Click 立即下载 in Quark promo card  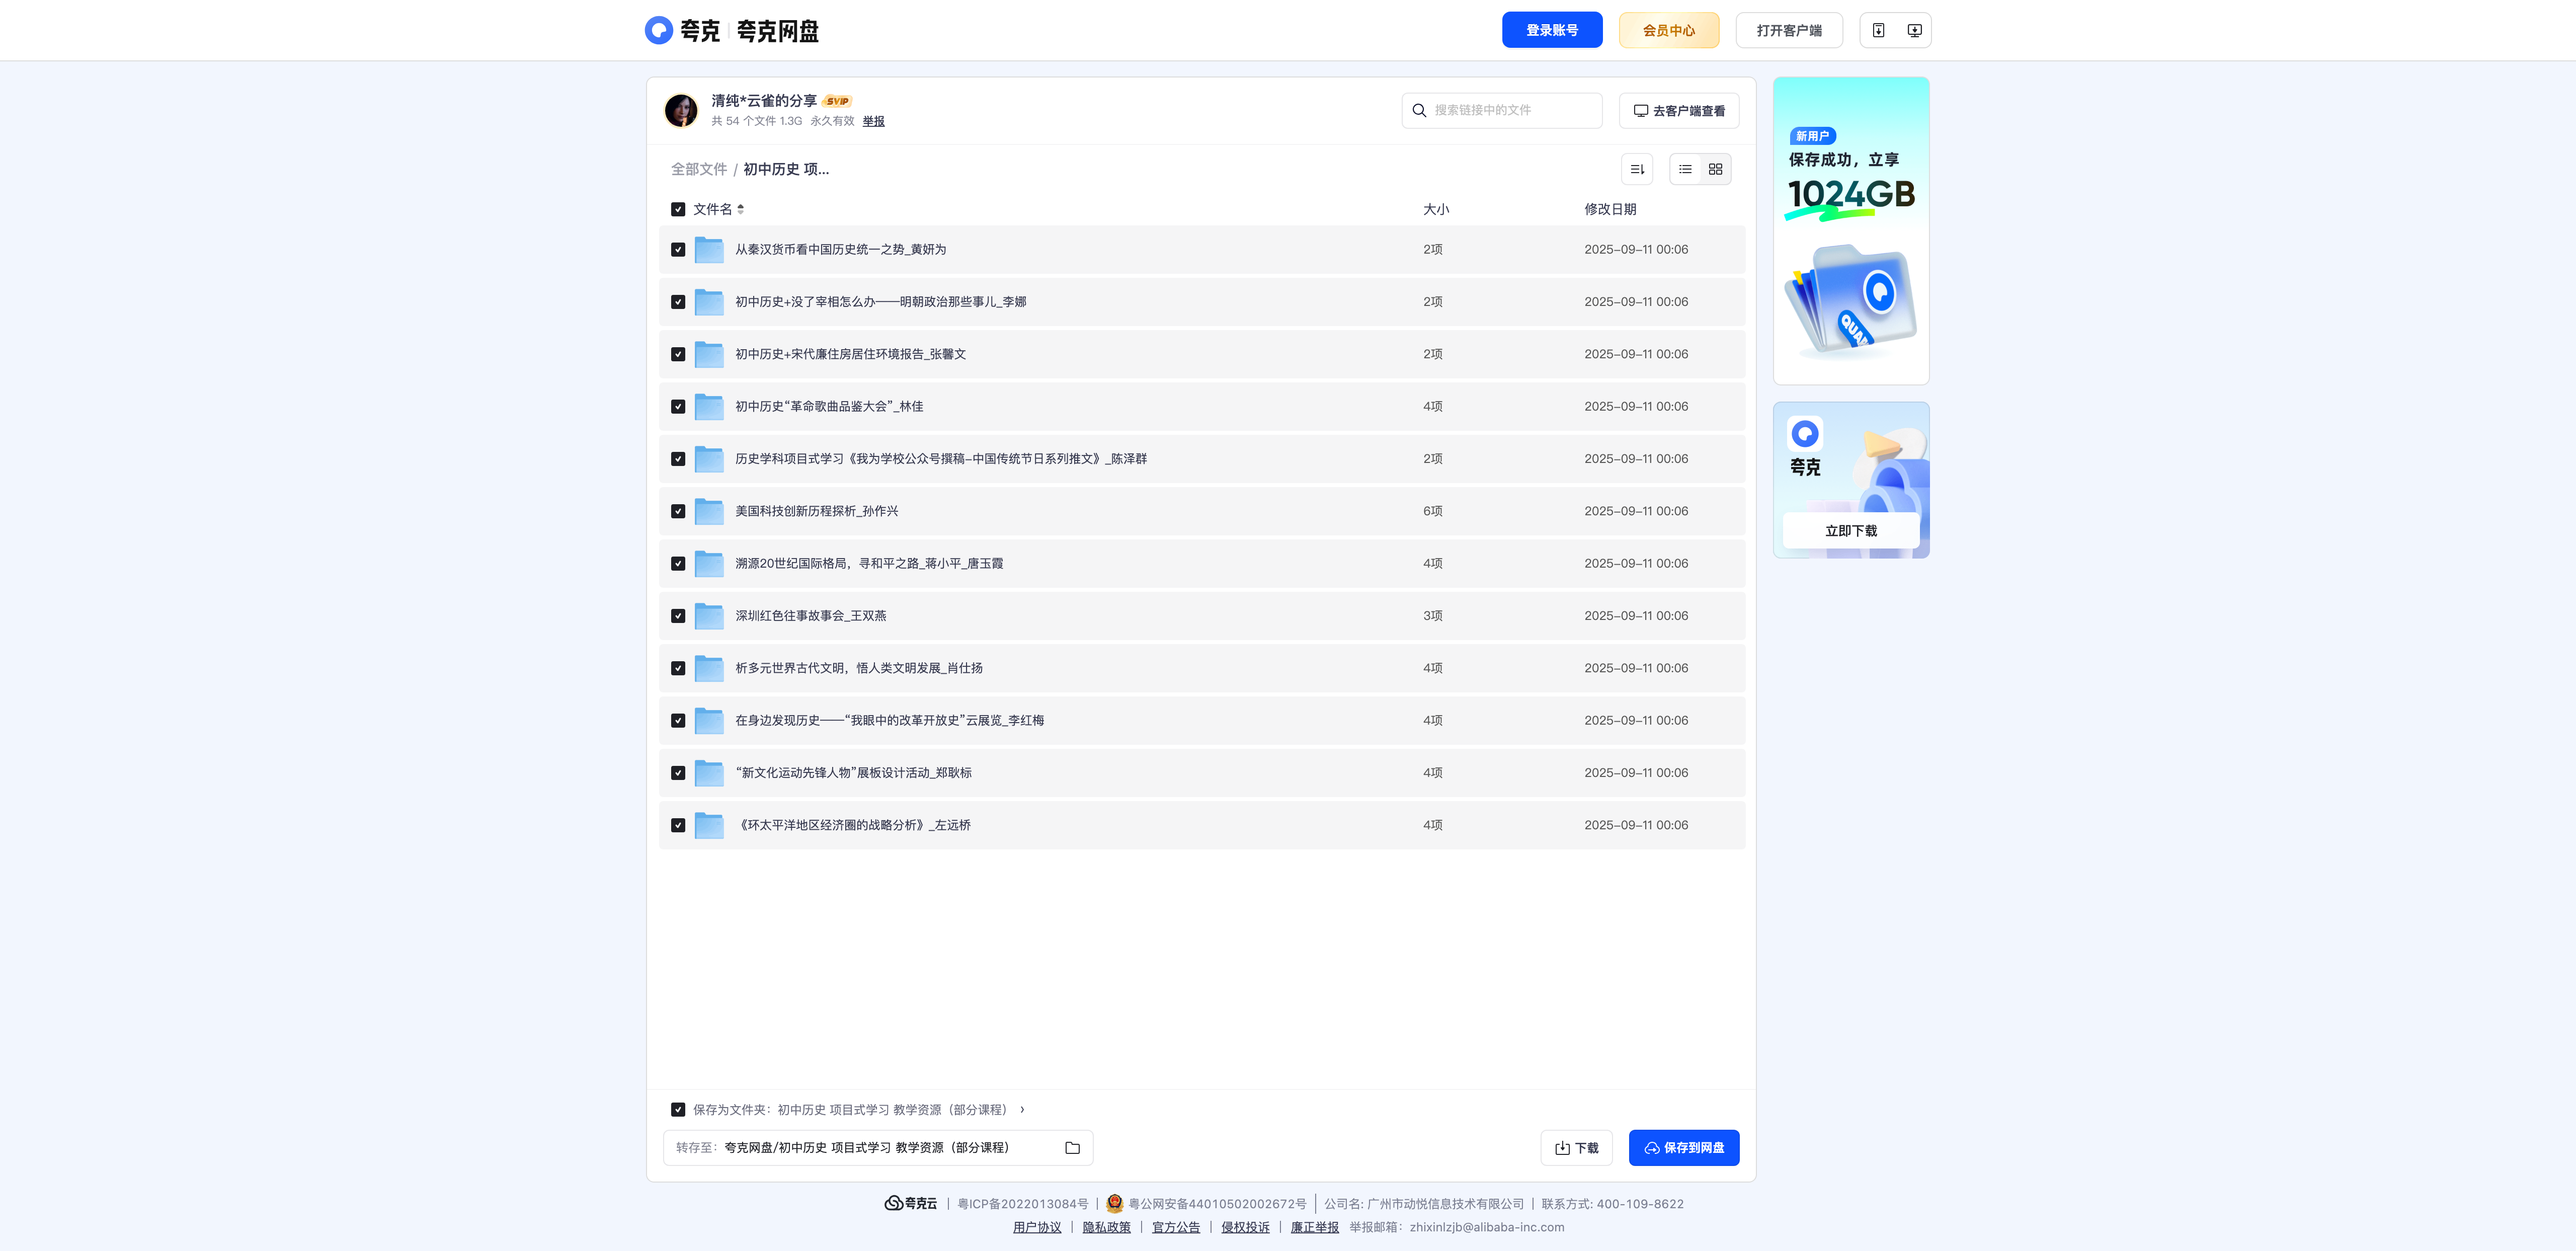(1851, 531)
